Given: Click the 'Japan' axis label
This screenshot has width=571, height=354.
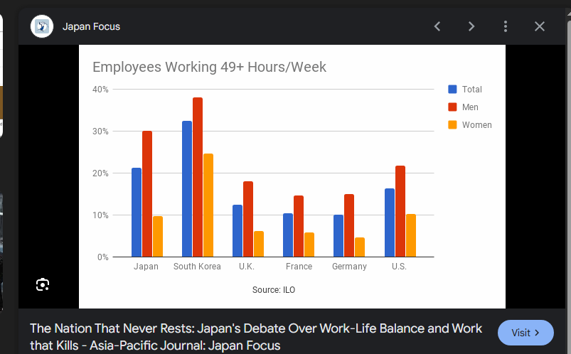Looking at the screenshot, I should click(x=146, y=267).
